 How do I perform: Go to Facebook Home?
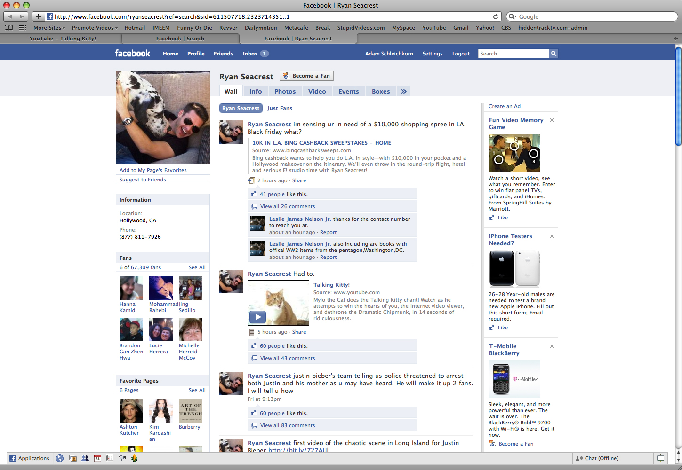(x=170, y=54)
